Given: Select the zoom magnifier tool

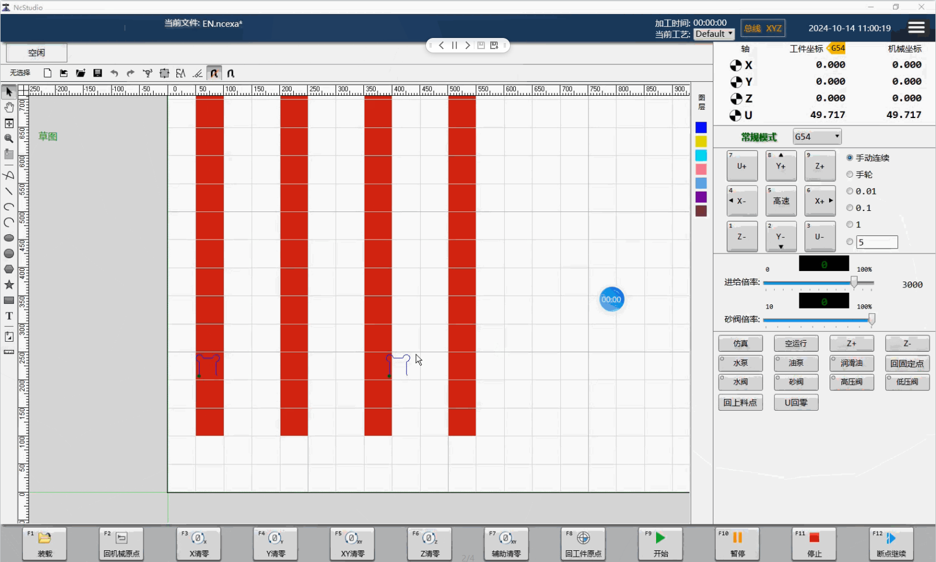Looking at the screenshot, I should tap(9, 138).
